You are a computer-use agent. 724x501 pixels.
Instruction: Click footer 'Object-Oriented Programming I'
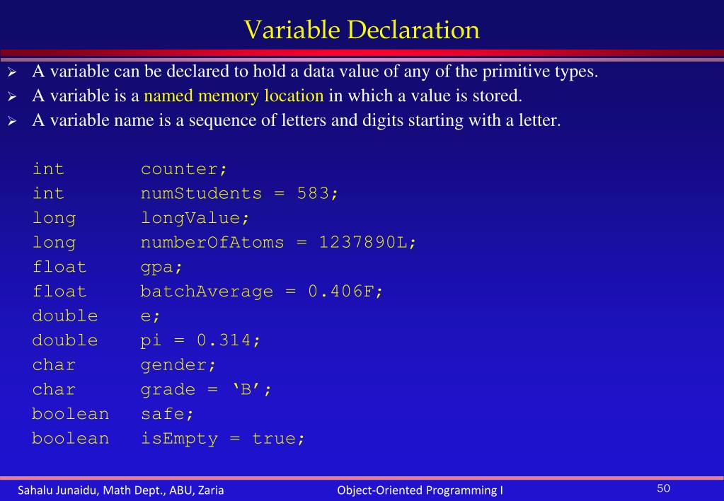420,490
